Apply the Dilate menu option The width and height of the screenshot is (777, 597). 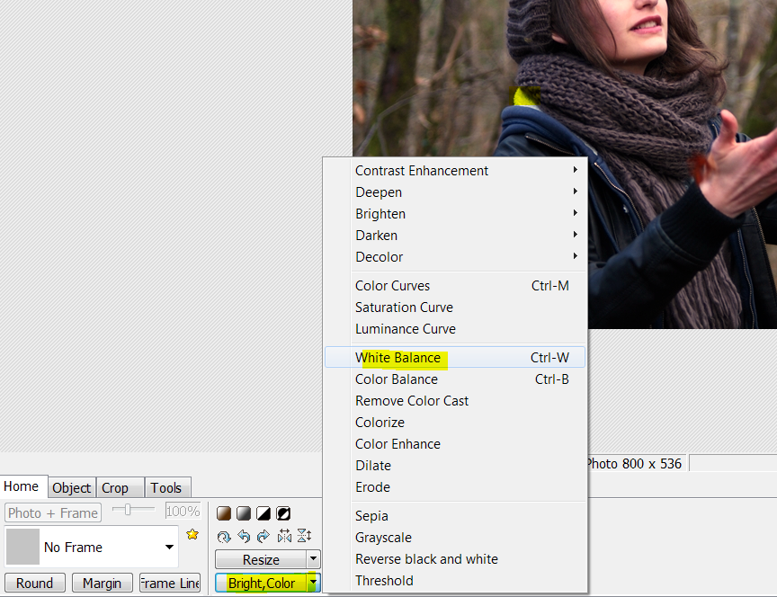click(455, 465)
